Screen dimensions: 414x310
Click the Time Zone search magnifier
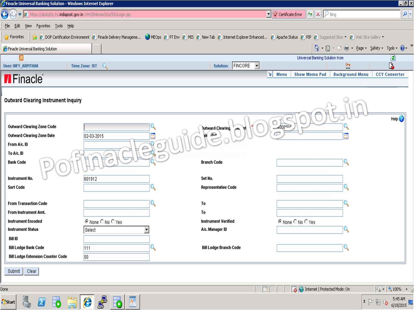[105, 66]
